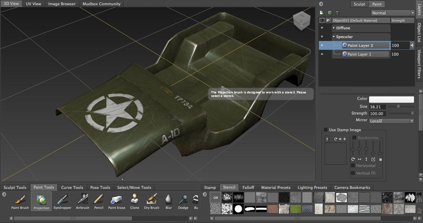The width and height of the screenshot is (423, 223).
Task: Choose the Dry Brush tool
Action: click(x=152, y=201)
